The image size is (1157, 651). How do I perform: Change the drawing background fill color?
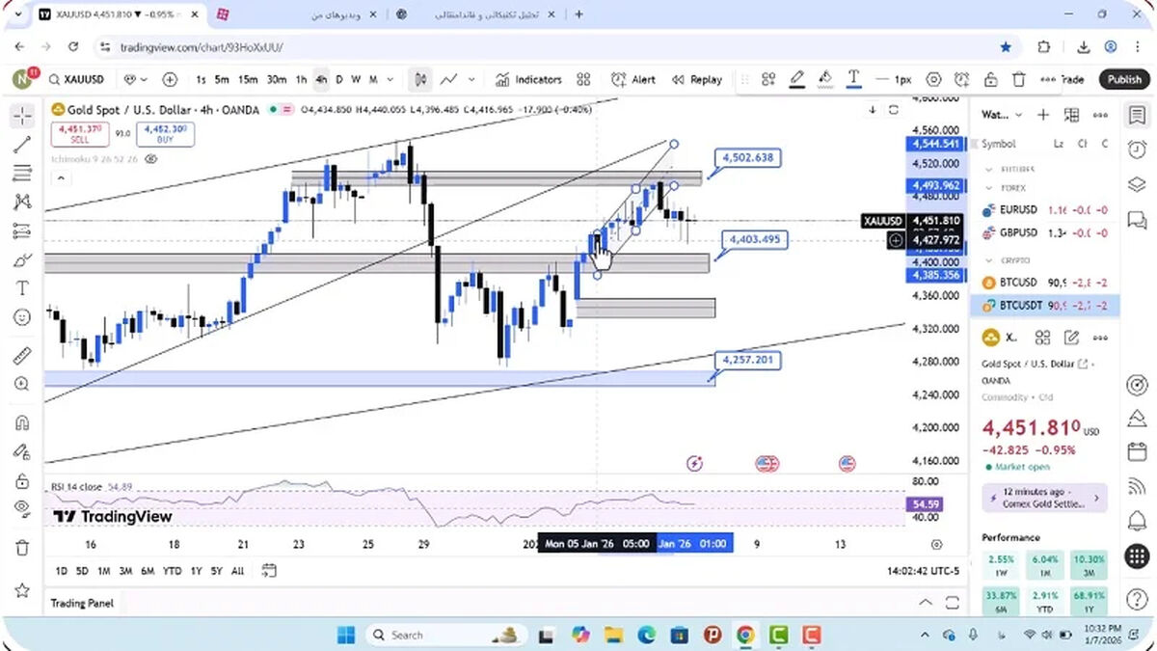(x=825, y=80)
